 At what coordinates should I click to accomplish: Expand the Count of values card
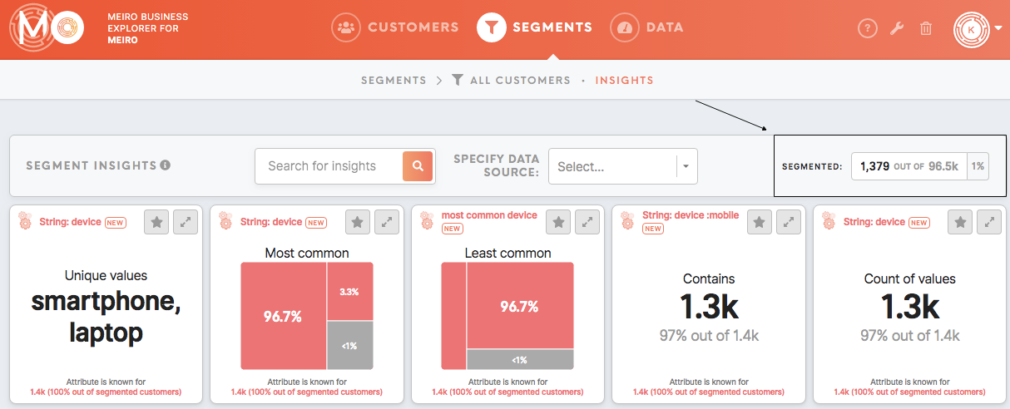click(x=989, y=222)
